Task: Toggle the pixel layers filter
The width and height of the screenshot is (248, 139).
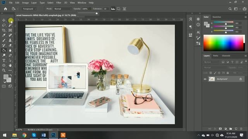Action: point(223,62)
